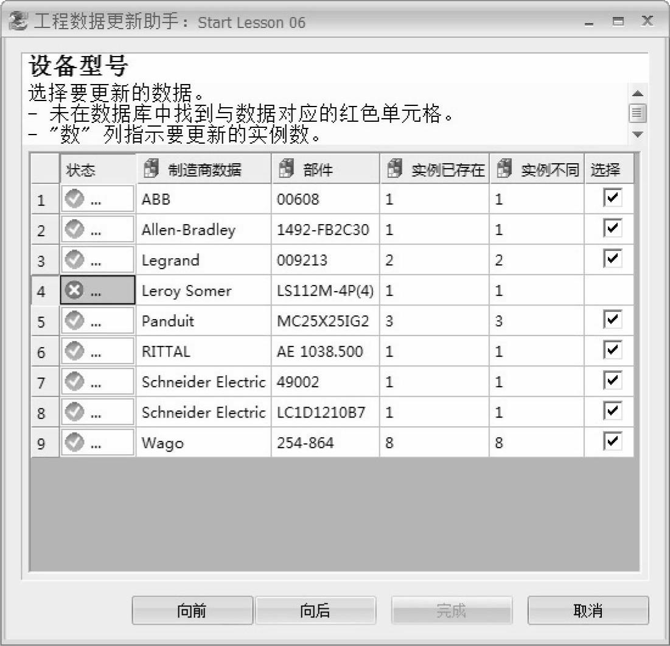Click the 选择 column header
Image resolution: width=670 pixels, height=646 pixels.
pyautogui.click(x=609, y=169)
